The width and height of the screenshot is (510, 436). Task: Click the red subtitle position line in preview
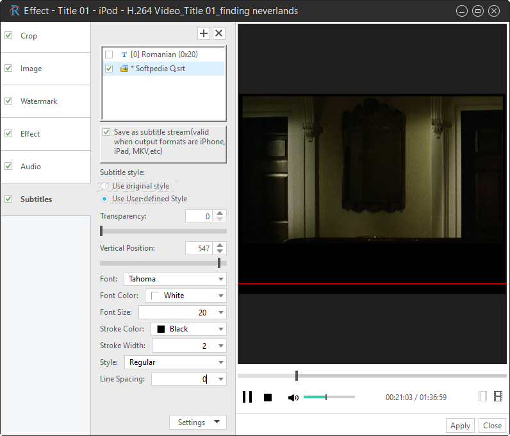pyautogui.click(x=372, y=284)
